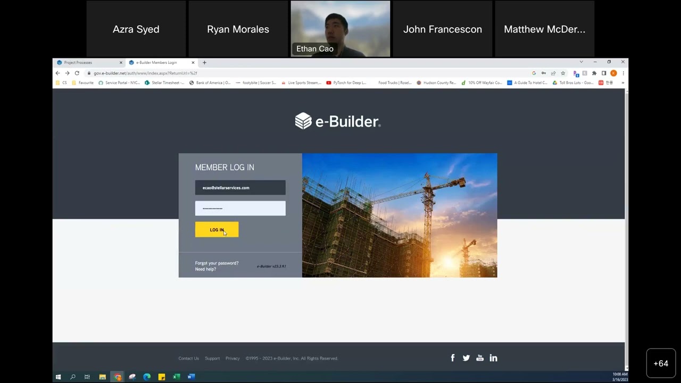The image size is (681, 383).
Task: Open the Favourite bookmarks folder
Action: point(82,83)
